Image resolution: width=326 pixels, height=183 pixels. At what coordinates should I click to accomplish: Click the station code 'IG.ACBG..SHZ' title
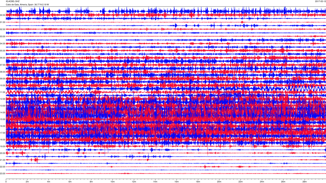(x=13, y=1)
